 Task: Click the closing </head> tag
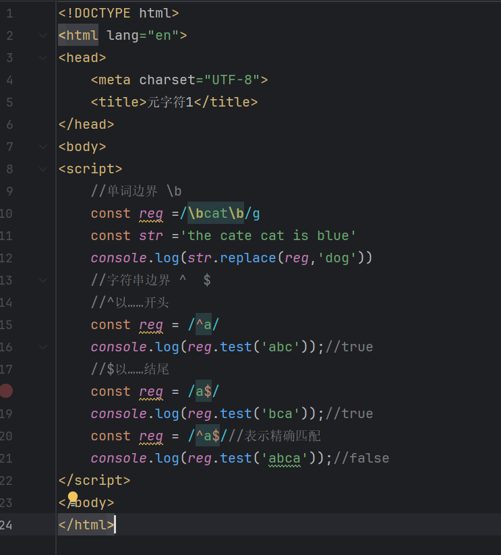[x=86, y=125]
